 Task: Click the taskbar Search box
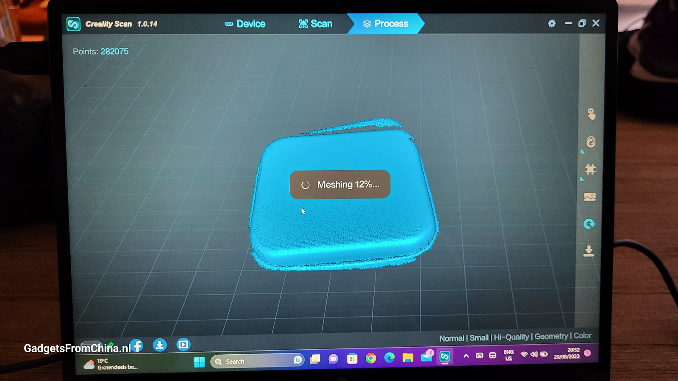pyautogui.click(x=257, y=361)
